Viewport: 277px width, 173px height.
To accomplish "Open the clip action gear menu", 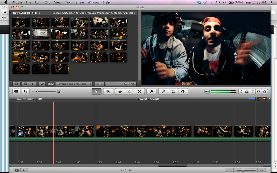I will click(x=21, y=134).
